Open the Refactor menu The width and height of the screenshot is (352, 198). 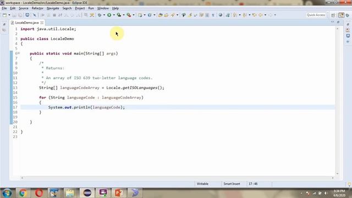37,8
